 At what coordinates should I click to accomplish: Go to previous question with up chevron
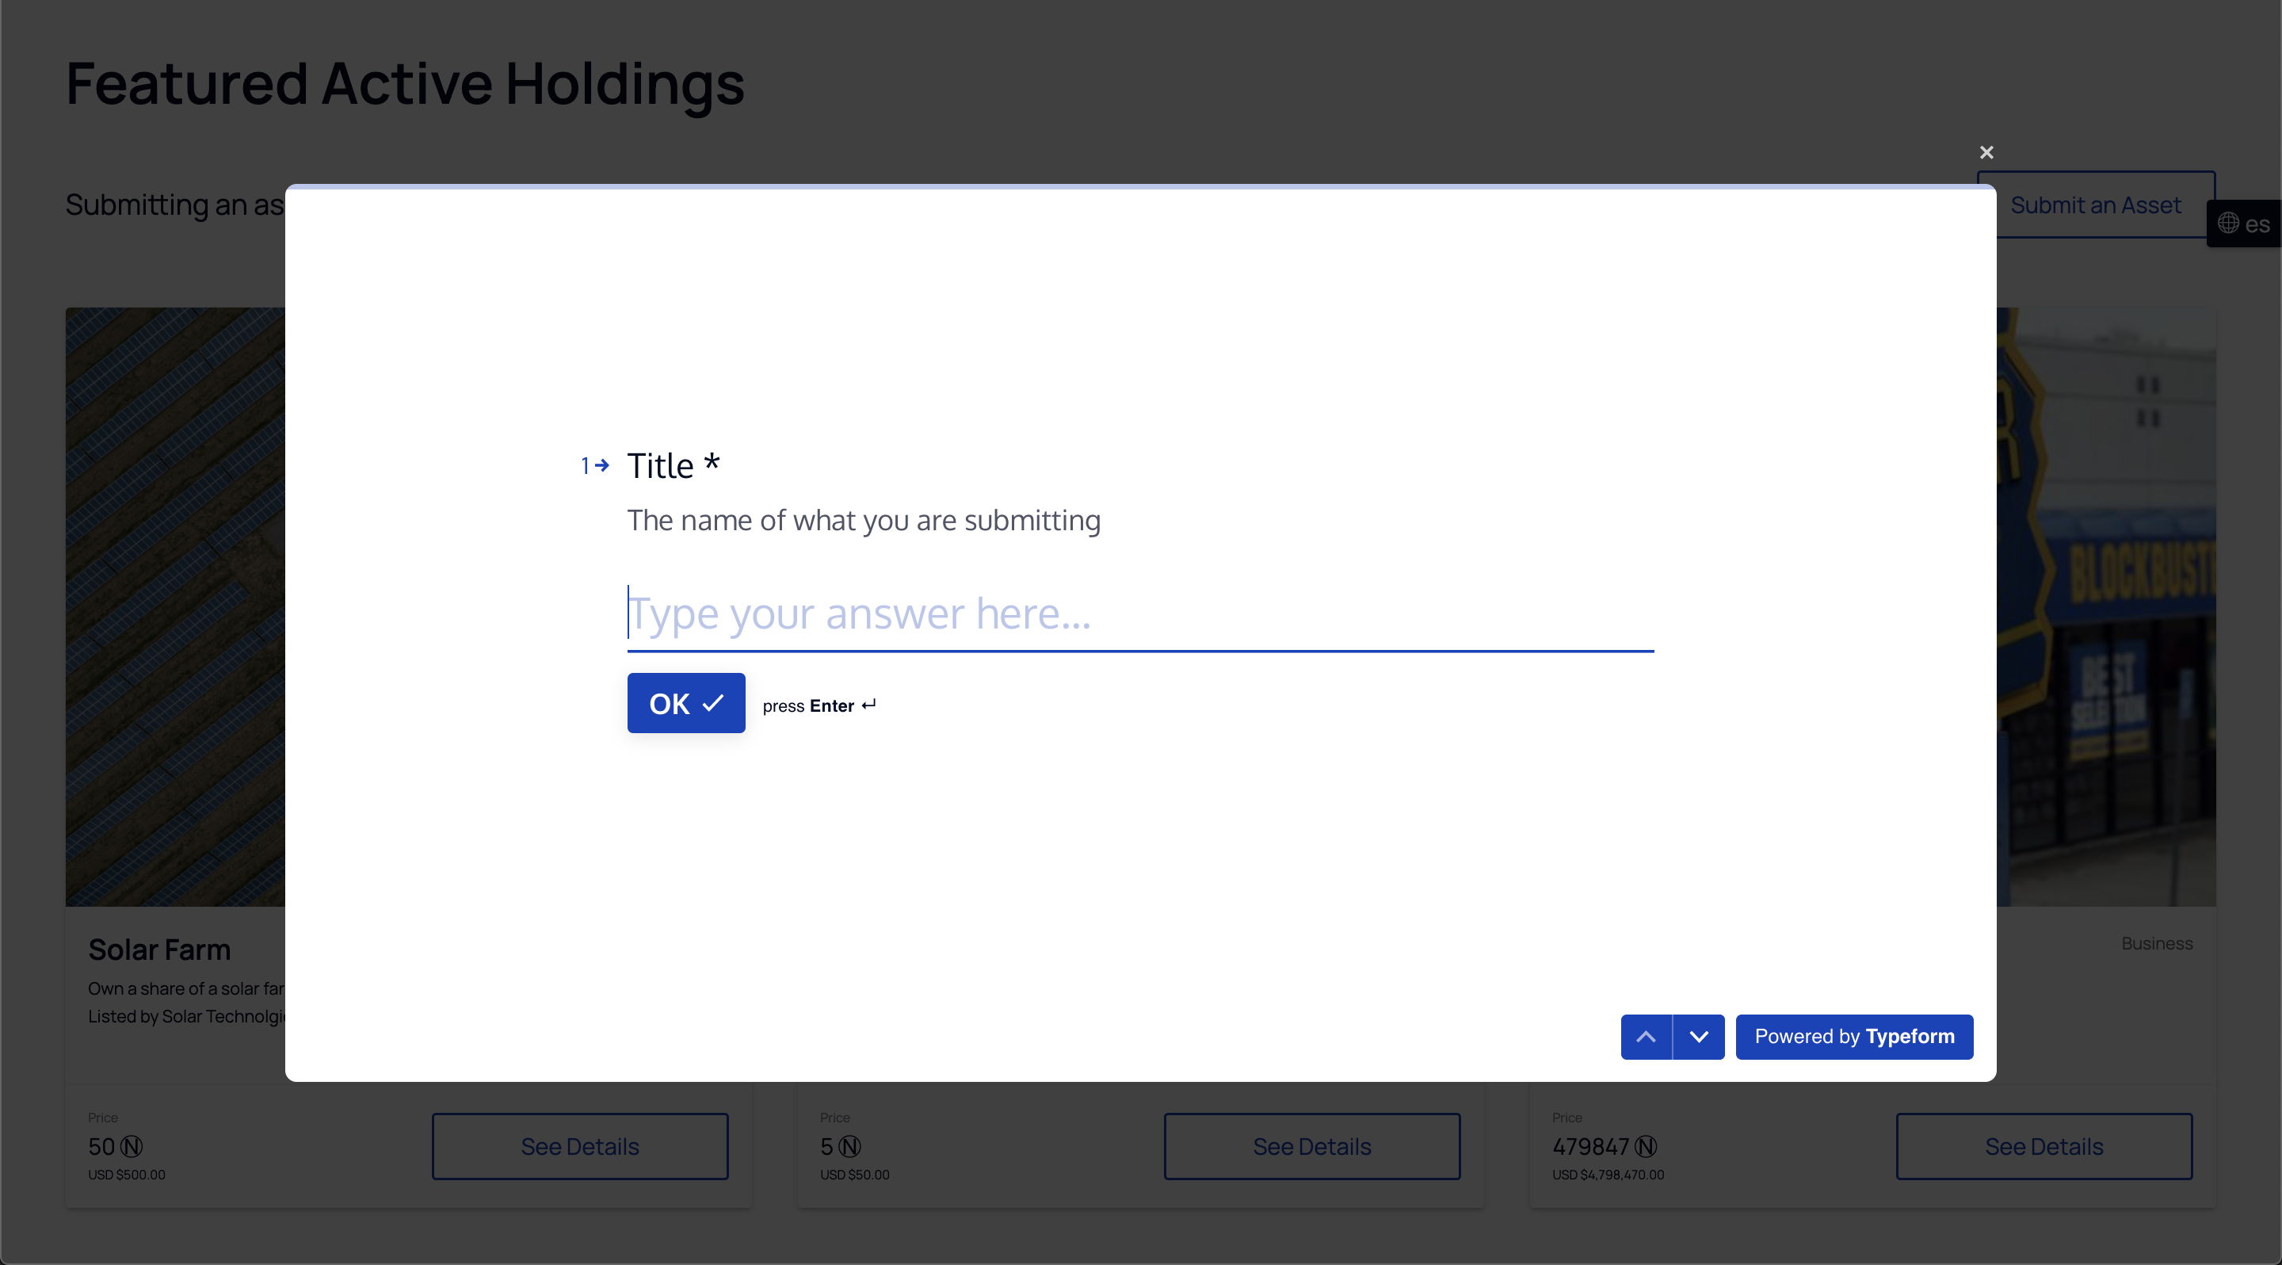pyautogui.click(x=1646, y=1037)
